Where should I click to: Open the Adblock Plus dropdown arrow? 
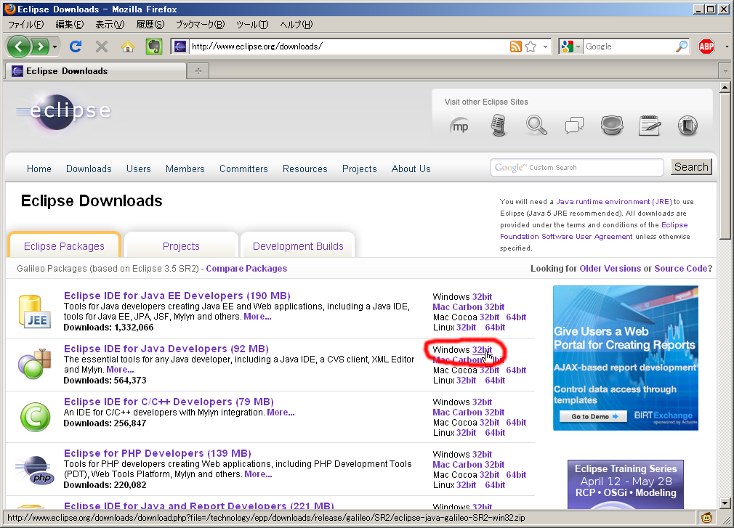point(727,46)
